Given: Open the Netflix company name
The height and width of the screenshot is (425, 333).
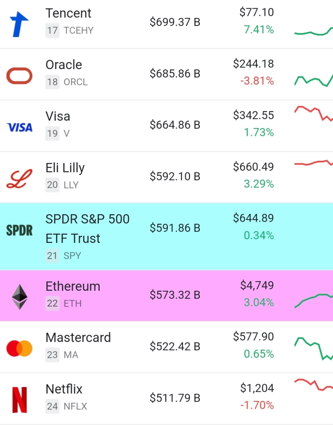Looking at the screenshot, I should point(63,389).
